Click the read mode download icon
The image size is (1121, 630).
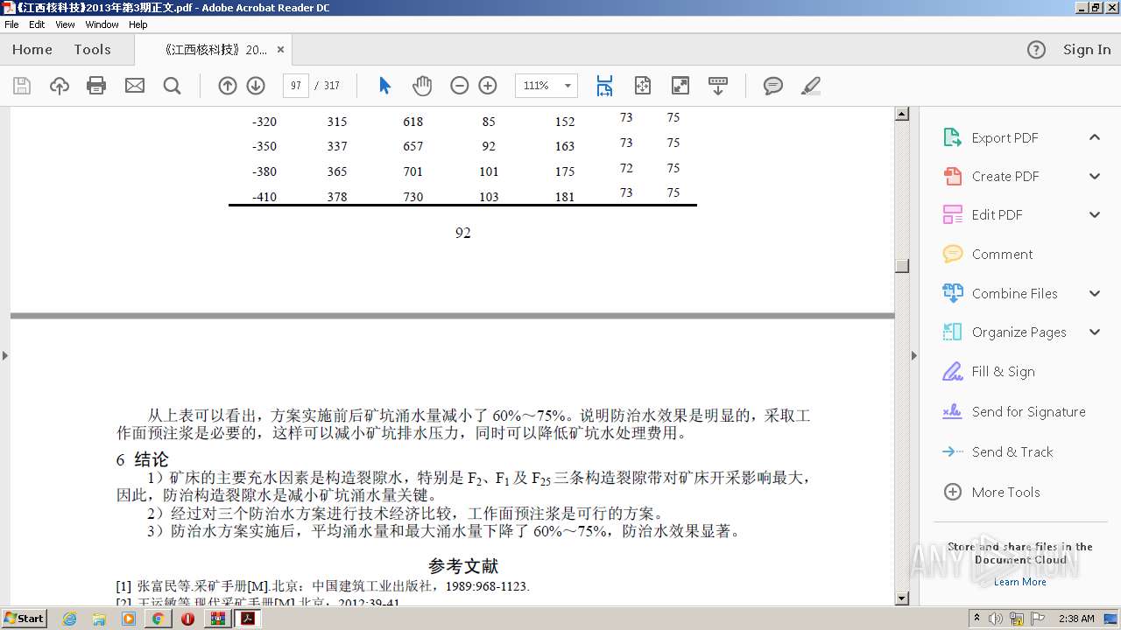point(718,86)
